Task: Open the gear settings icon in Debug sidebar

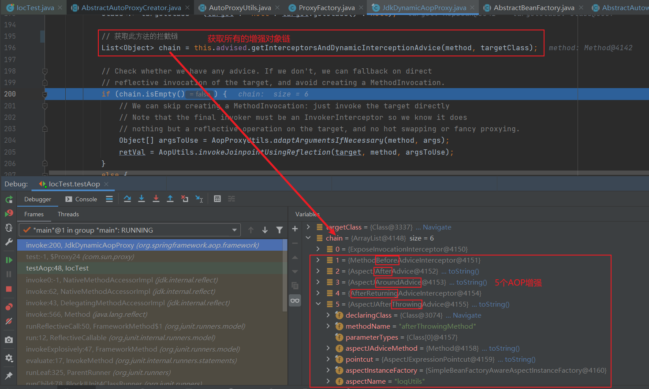Action: (9, 358)
